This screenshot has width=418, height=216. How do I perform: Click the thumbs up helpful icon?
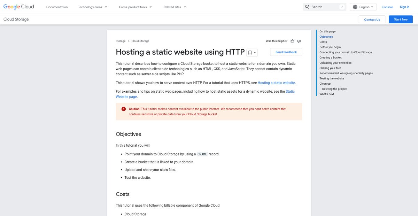[x=293, y=41]
